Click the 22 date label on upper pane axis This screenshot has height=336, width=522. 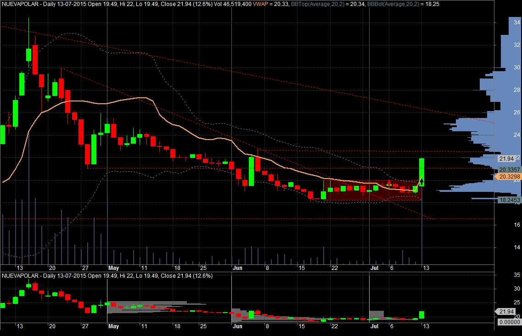click(x=334, y=268)
